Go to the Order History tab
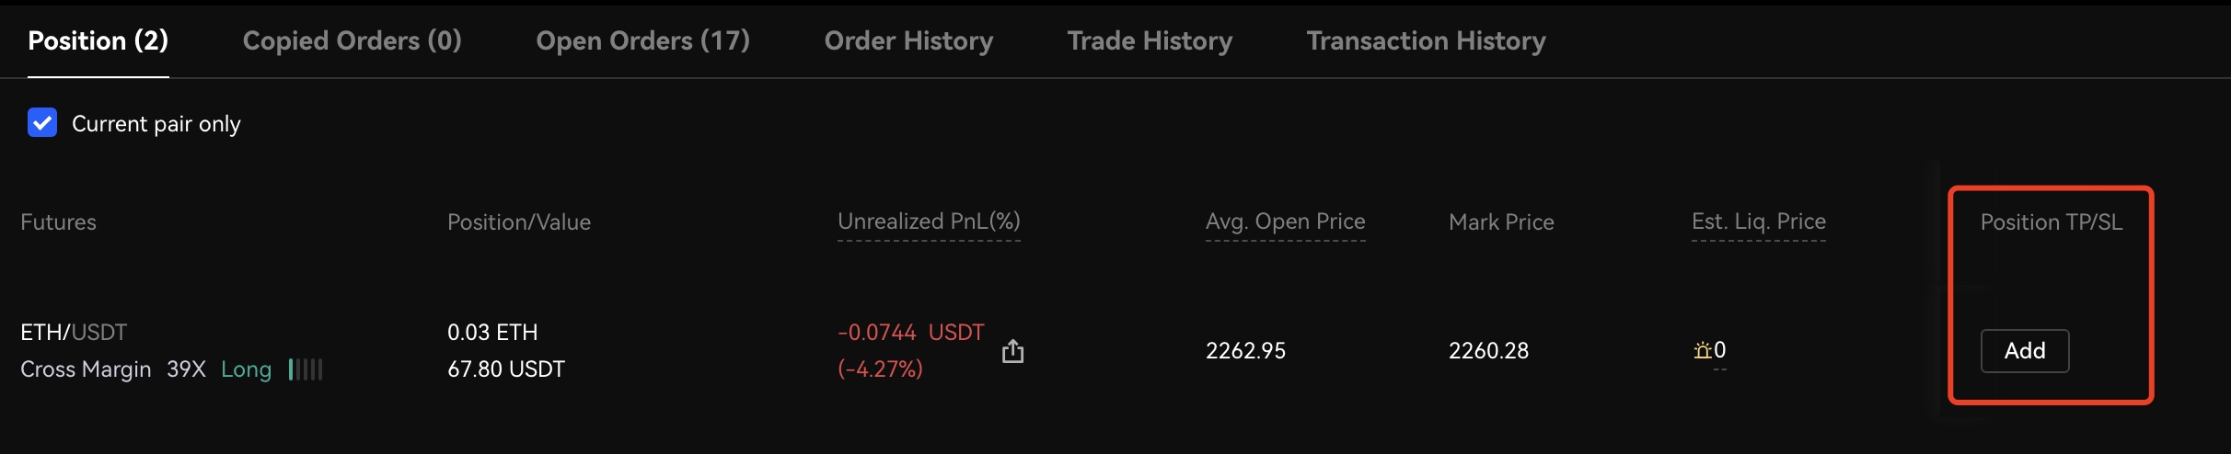The image size is (2231, 454). (x=908, y=40)
